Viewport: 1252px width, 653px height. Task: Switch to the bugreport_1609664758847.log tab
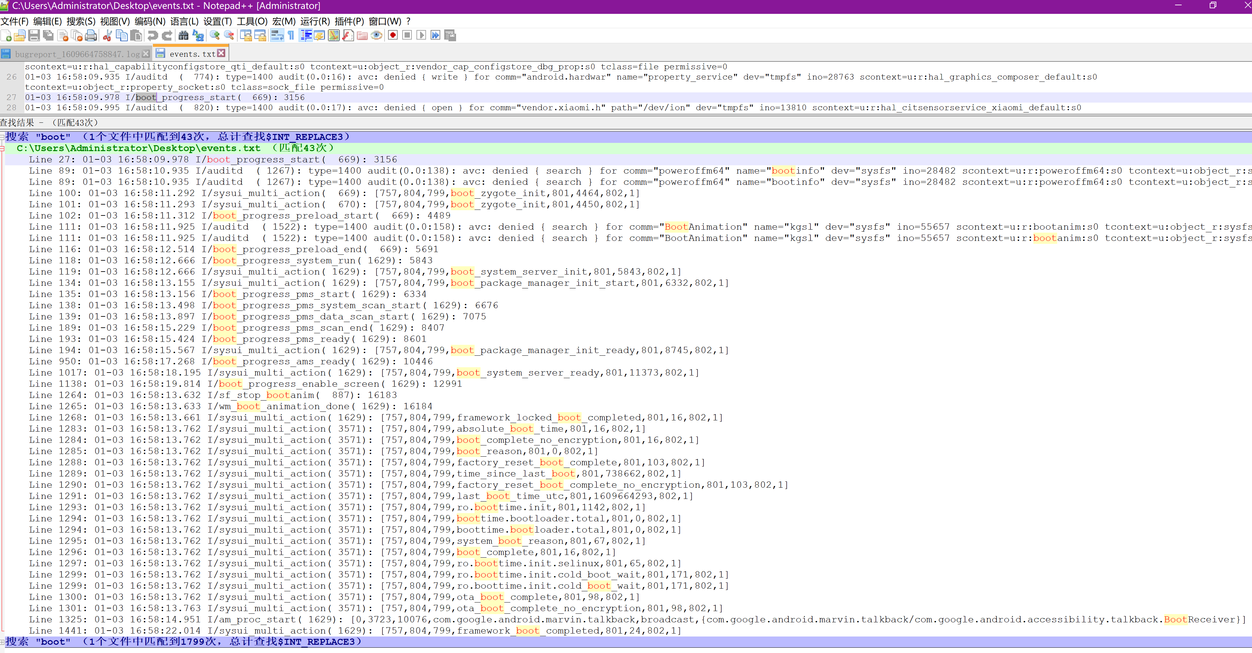(77, 54)
